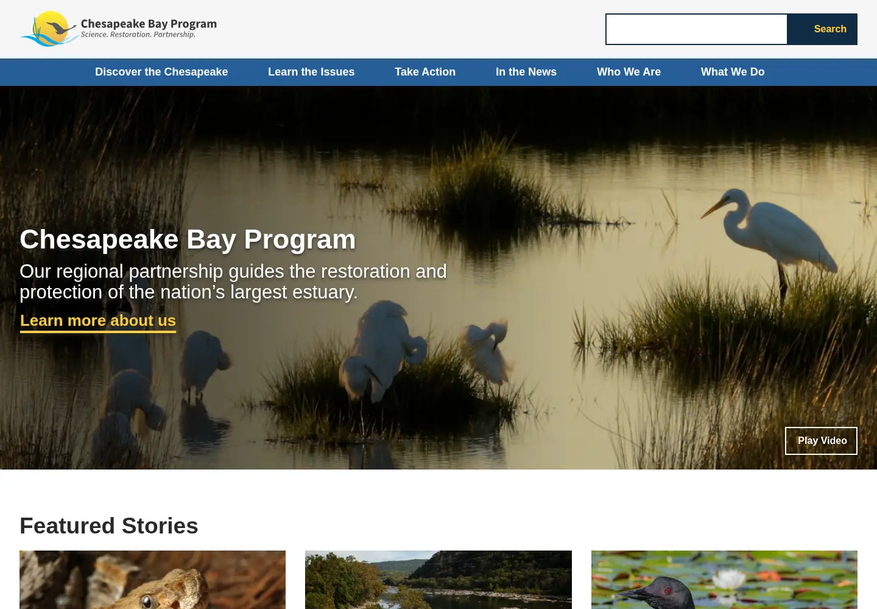
Task: Open the Learn the Issues menu
Action: [x=311, y=72]
